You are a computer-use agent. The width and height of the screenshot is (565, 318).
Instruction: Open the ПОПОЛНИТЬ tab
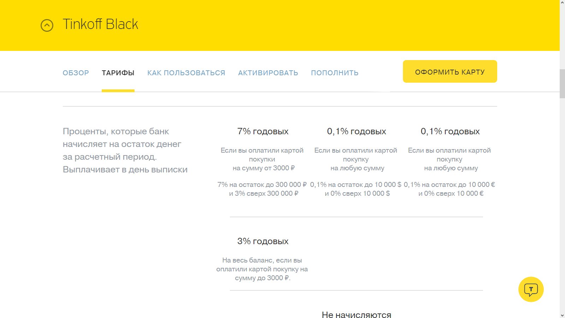pos(335,73)
